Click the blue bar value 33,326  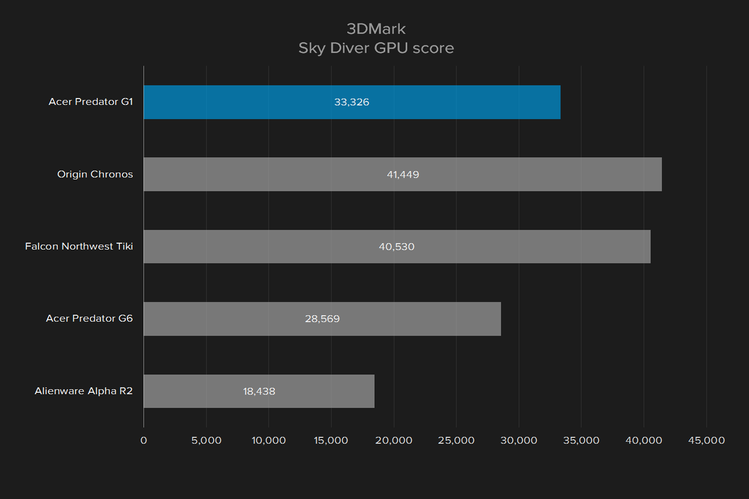coord(352,102)
